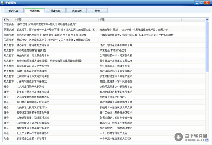The height and width of the screenshot is (145, 212).
Task: Open post 从公公家回来,我痛哭半宿了
Action: [x=116, y=66]
